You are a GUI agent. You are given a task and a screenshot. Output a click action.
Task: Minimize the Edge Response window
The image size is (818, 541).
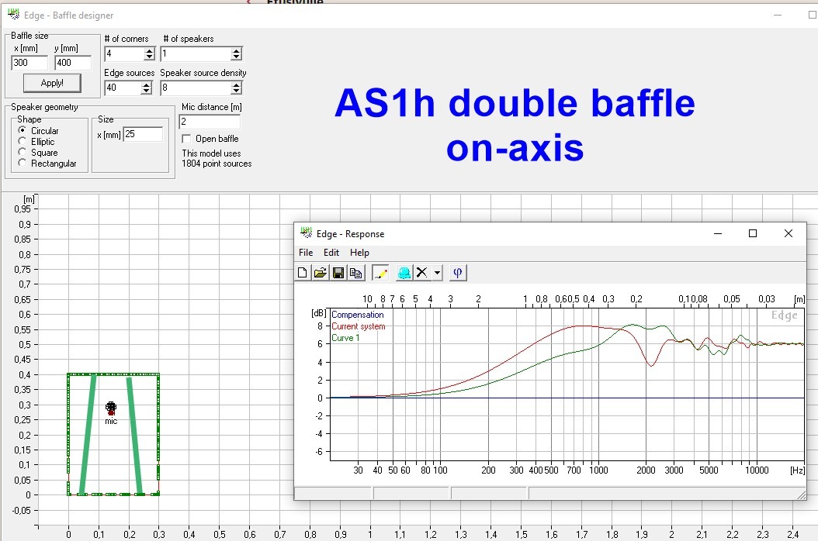[x=718, y=233]
